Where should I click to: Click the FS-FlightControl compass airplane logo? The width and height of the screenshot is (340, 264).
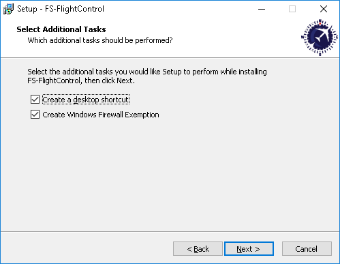pos(319,38)
